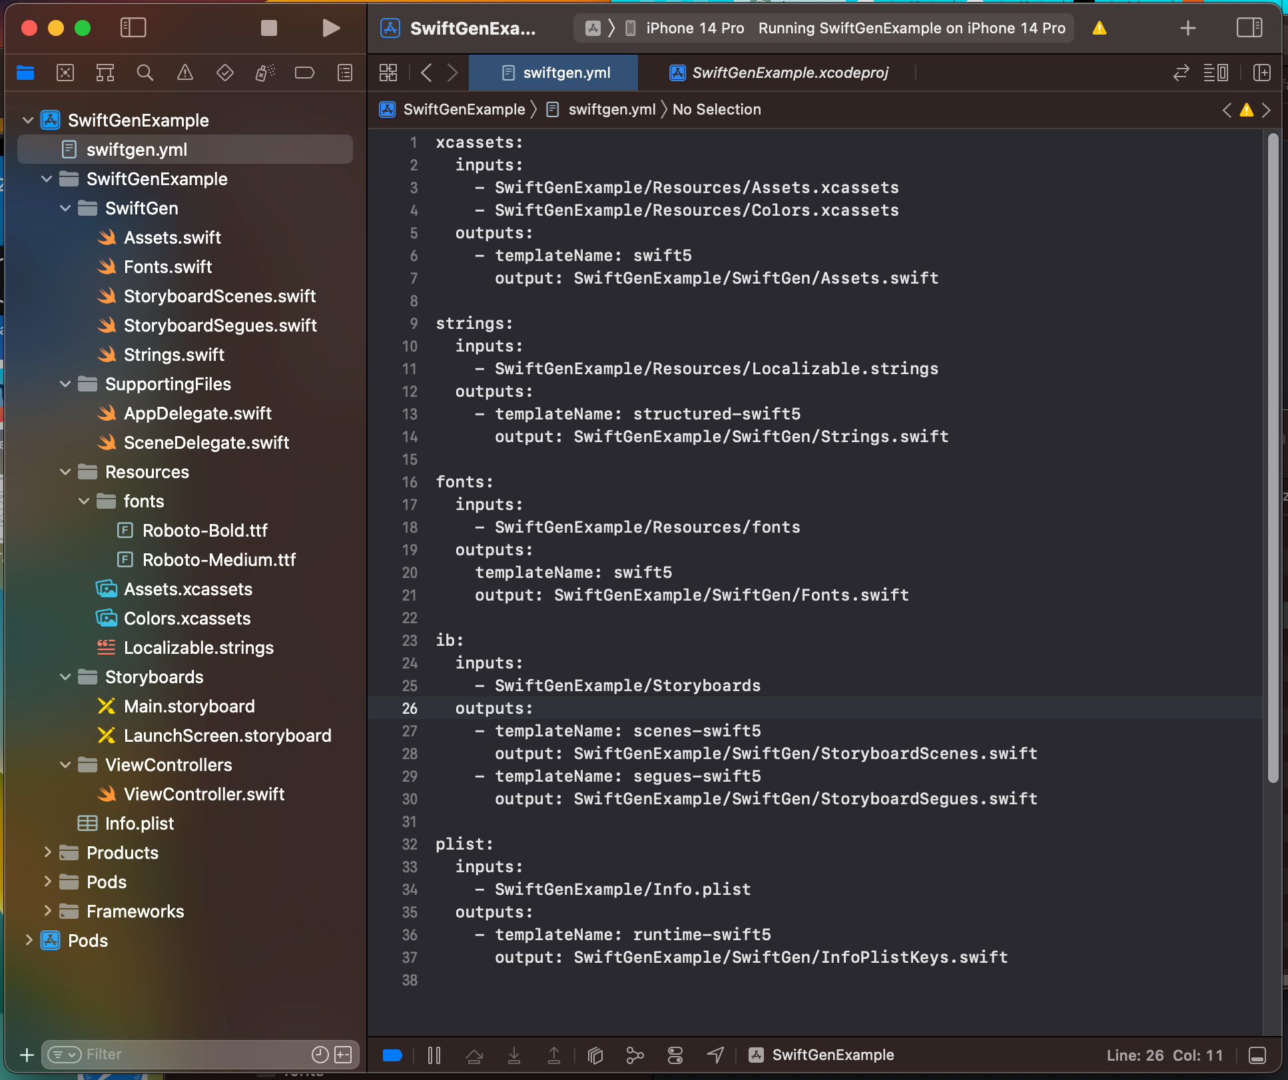Collapse the SwiftGen folder

click(65, 208)
